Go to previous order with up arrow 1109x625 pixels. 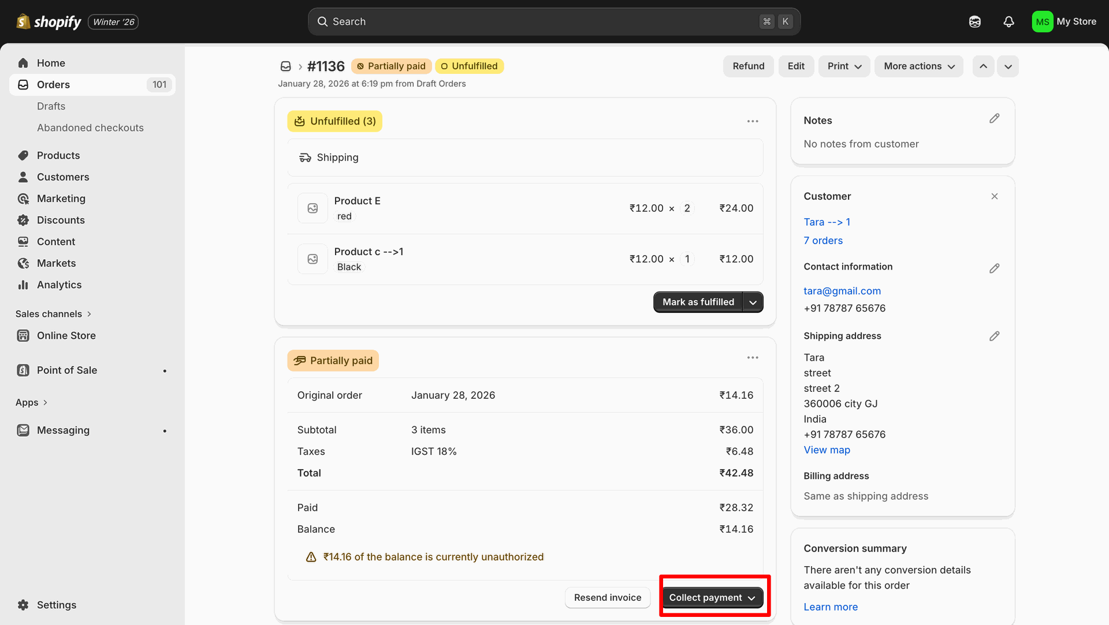(x=983, y=66)
